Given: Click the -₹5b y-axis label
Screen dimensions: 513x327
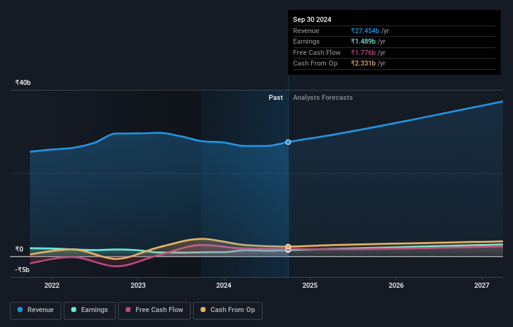Looking at the screenshot, I should tap(22, 270).
